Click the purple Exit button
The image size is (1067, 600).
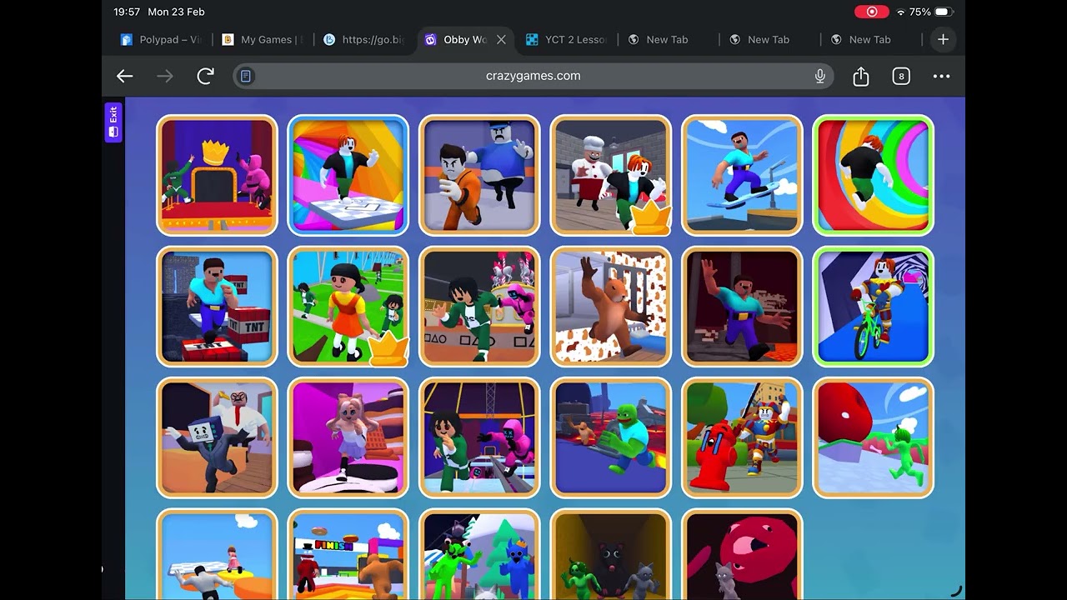click(113, 122)
